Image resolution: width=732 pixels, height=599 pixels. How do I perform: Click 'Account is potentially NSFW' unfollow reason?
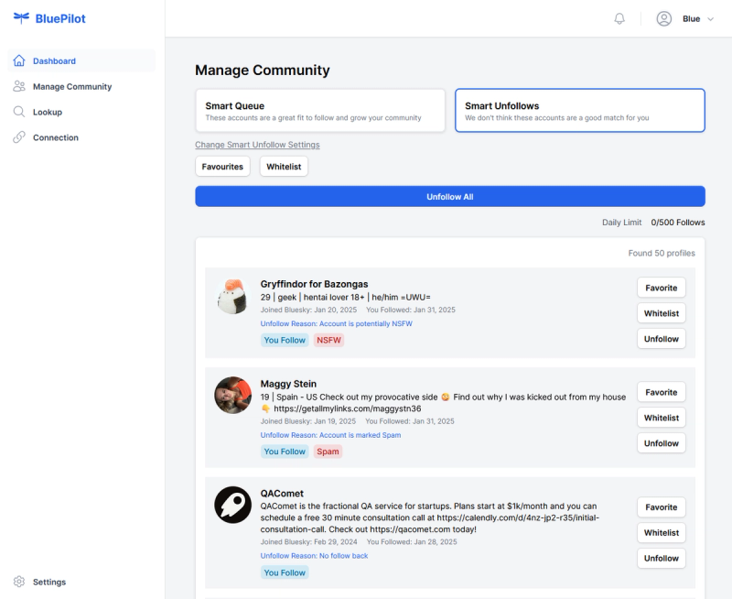[336, 324]
